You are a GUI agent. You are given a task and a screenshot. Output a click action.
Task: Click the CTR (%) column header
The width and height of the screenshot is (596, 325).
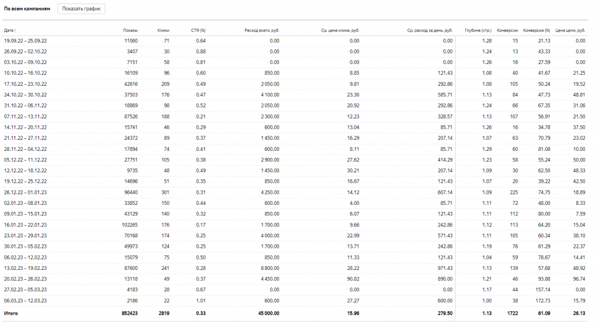click(198, 30)
